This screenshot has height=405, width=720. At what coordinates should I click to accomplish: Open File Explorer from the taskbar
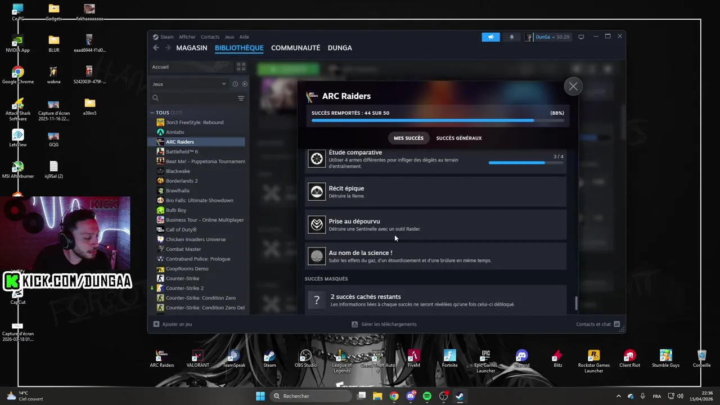click(x=377, y=396)
